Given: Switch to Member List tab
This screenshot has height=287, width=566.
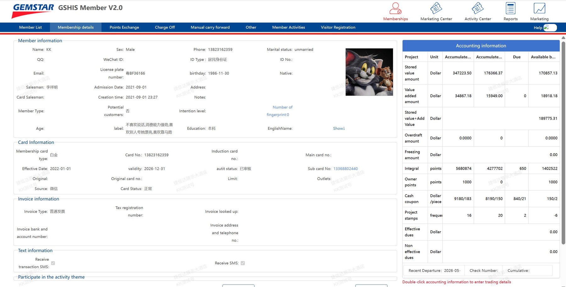Looking at the screenshot, I should [x=31, y=27].
